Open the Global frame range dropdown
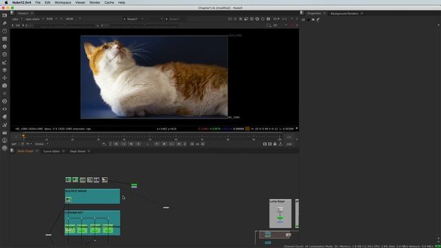Screen dimensions: 441x248 pos(41,144)
